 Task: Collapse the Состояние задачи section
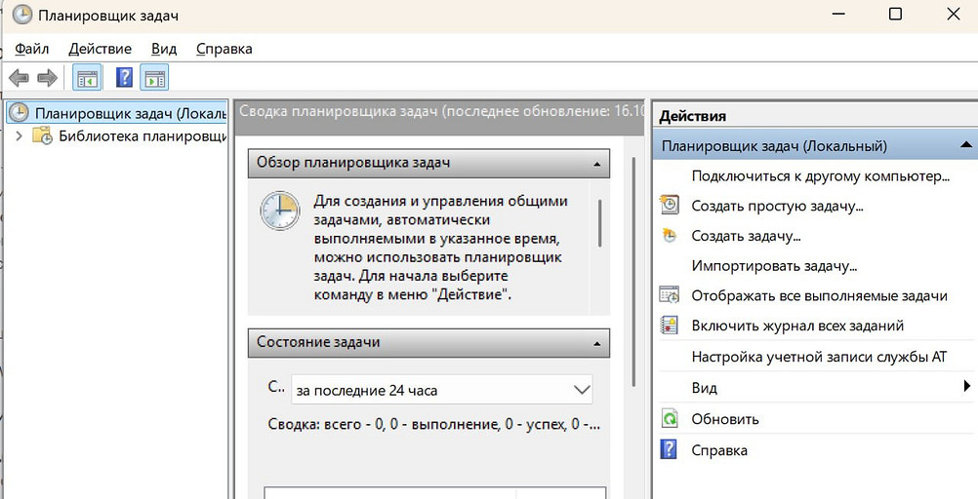(597, 343)
